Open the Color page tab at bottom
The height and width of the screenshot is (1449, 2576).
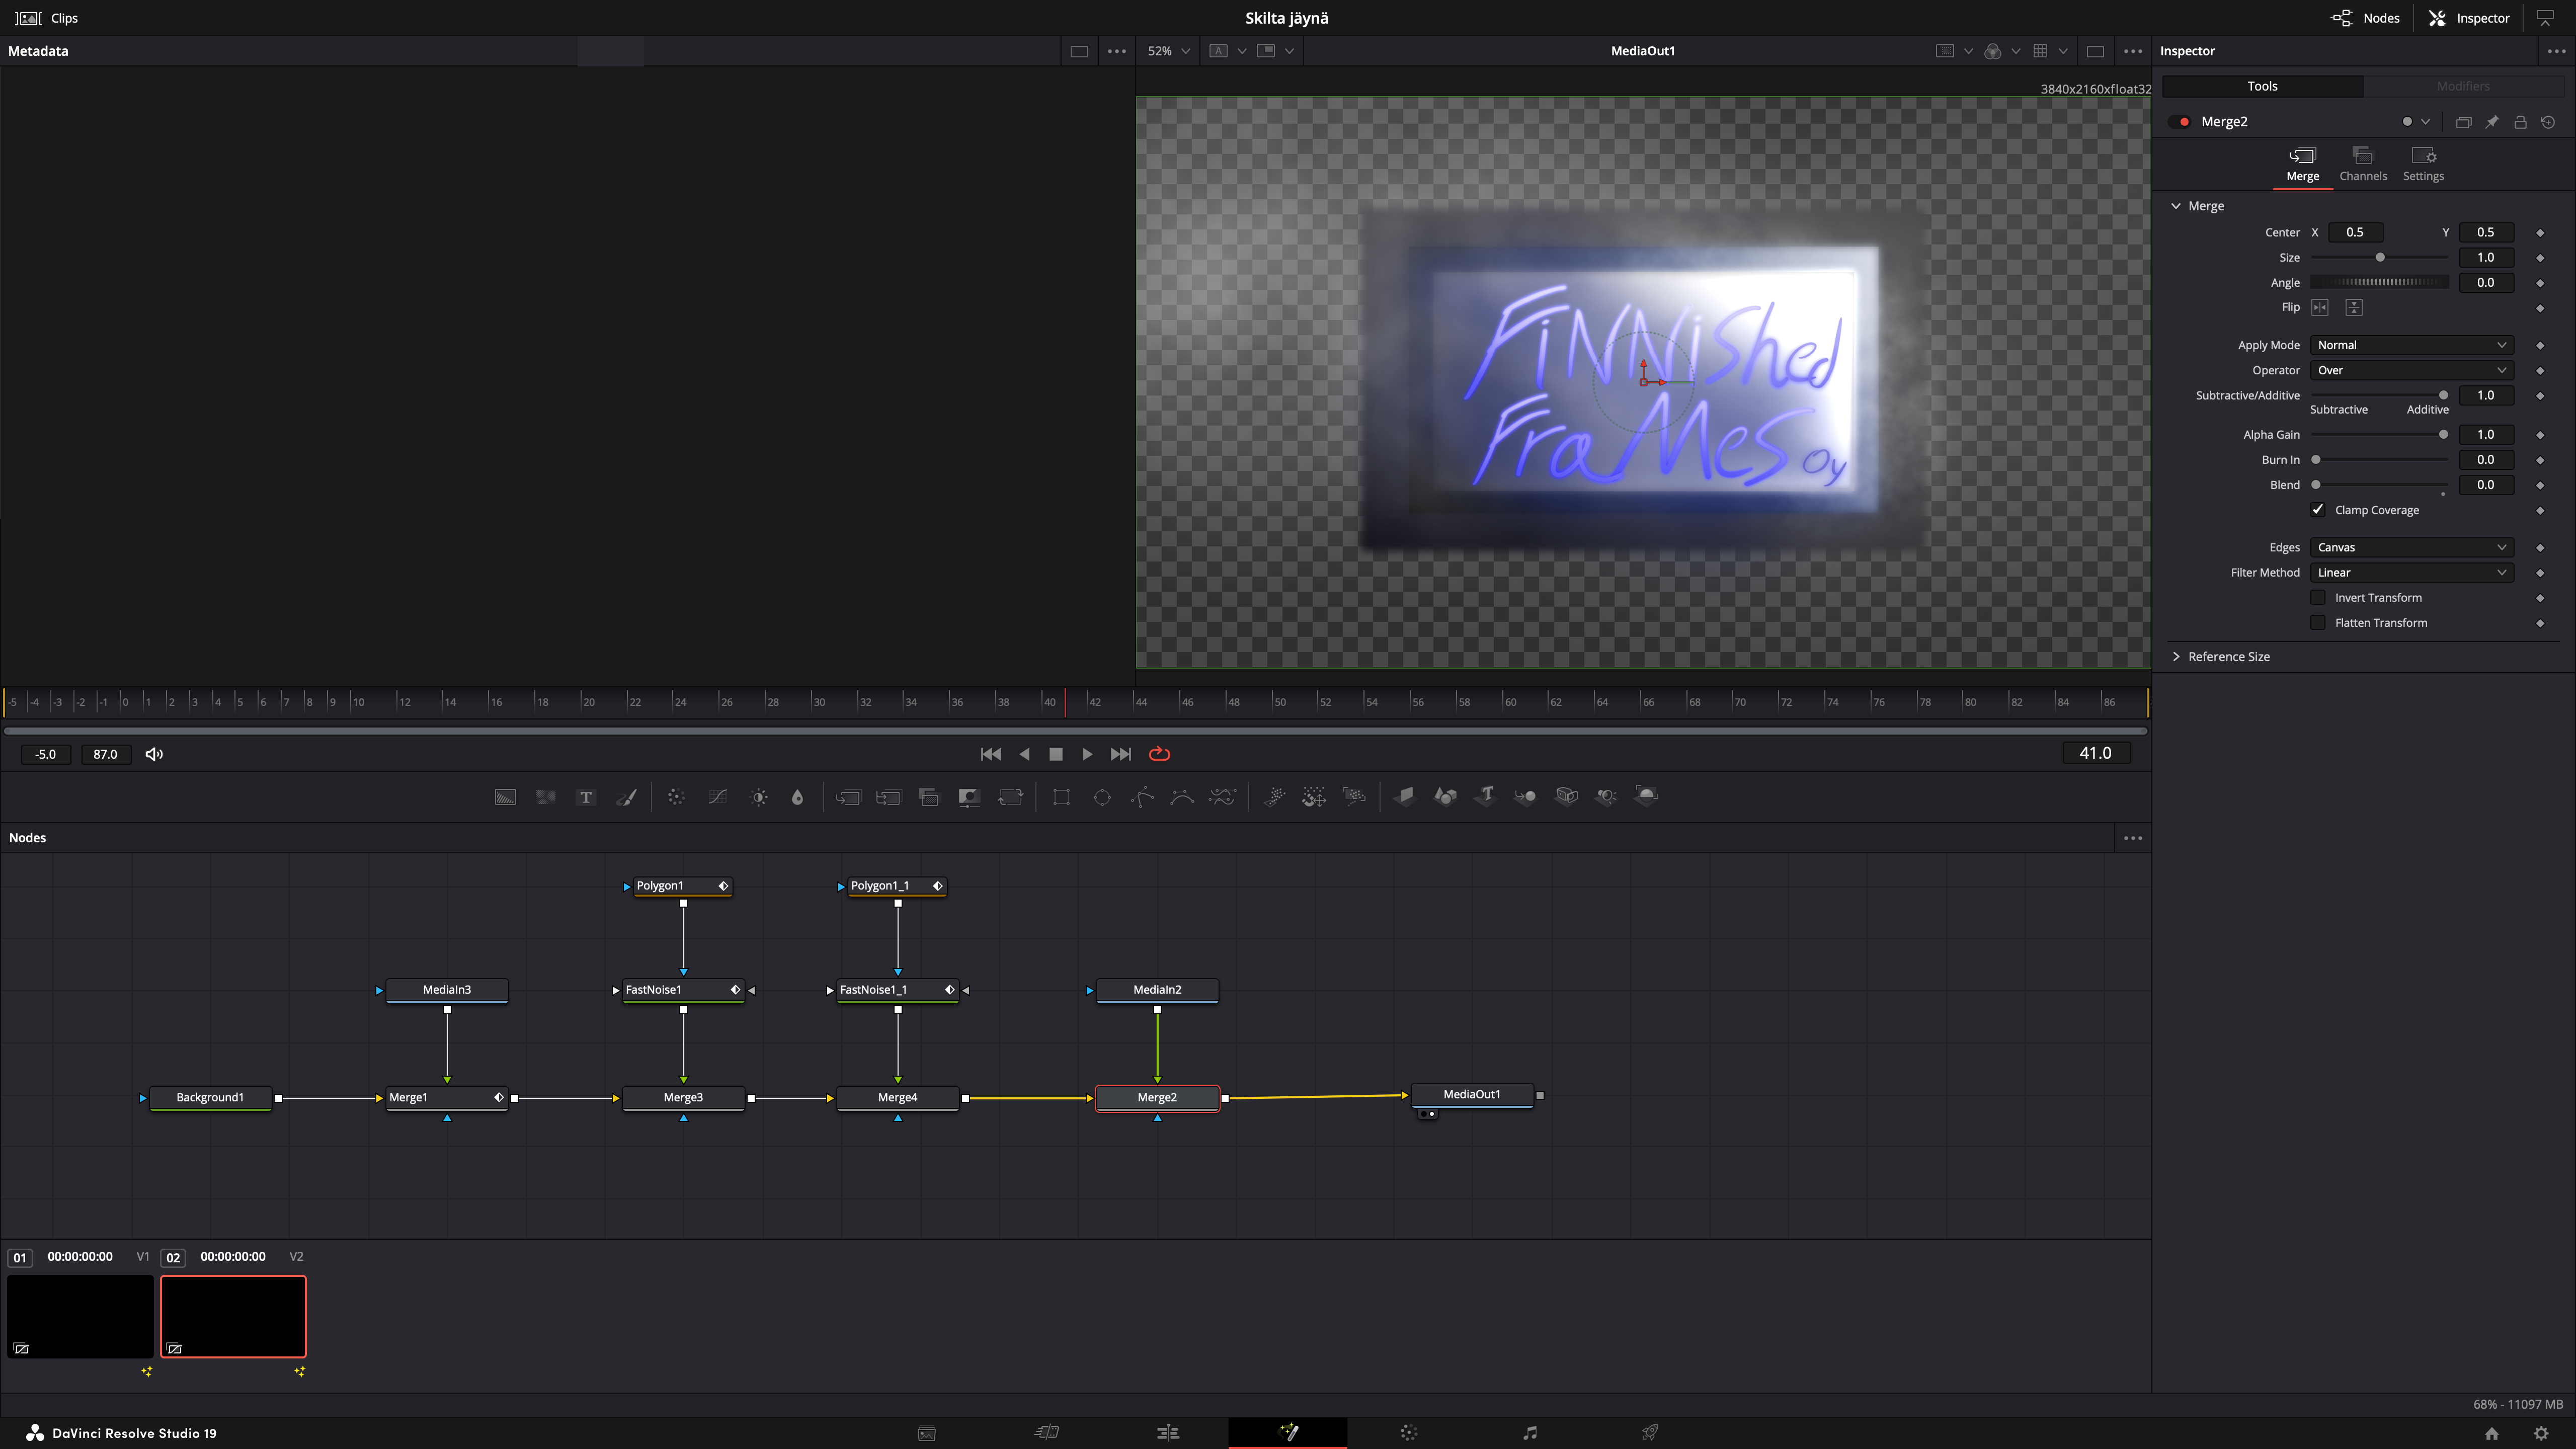pyautogui.click(x=1408, y=1433)
